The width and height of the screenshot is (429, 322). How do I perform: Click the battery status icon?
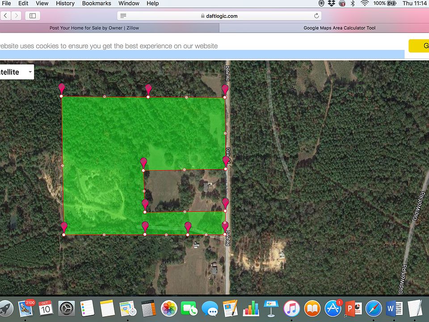click(x=391, y=3)
